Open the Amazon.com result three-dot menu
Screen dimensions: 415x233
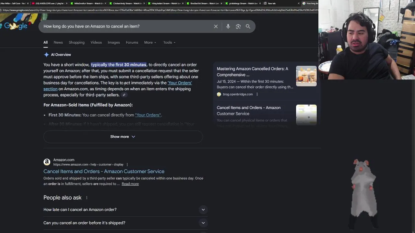coord(127,164)
